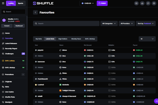Open the live support headset button
This screenshot has width=158, height=105.
click(x=156, y=101)
